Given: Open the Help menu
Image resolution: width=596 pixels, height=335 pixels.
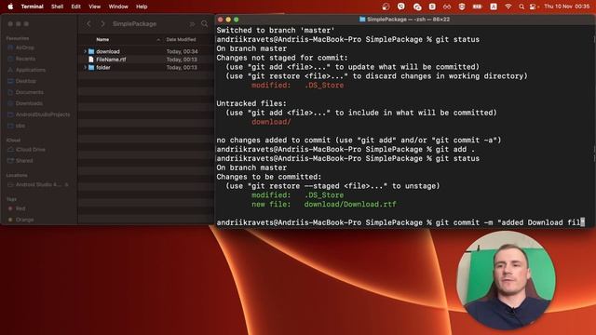Looking at the screenshot, I should [x=142, y=7].
